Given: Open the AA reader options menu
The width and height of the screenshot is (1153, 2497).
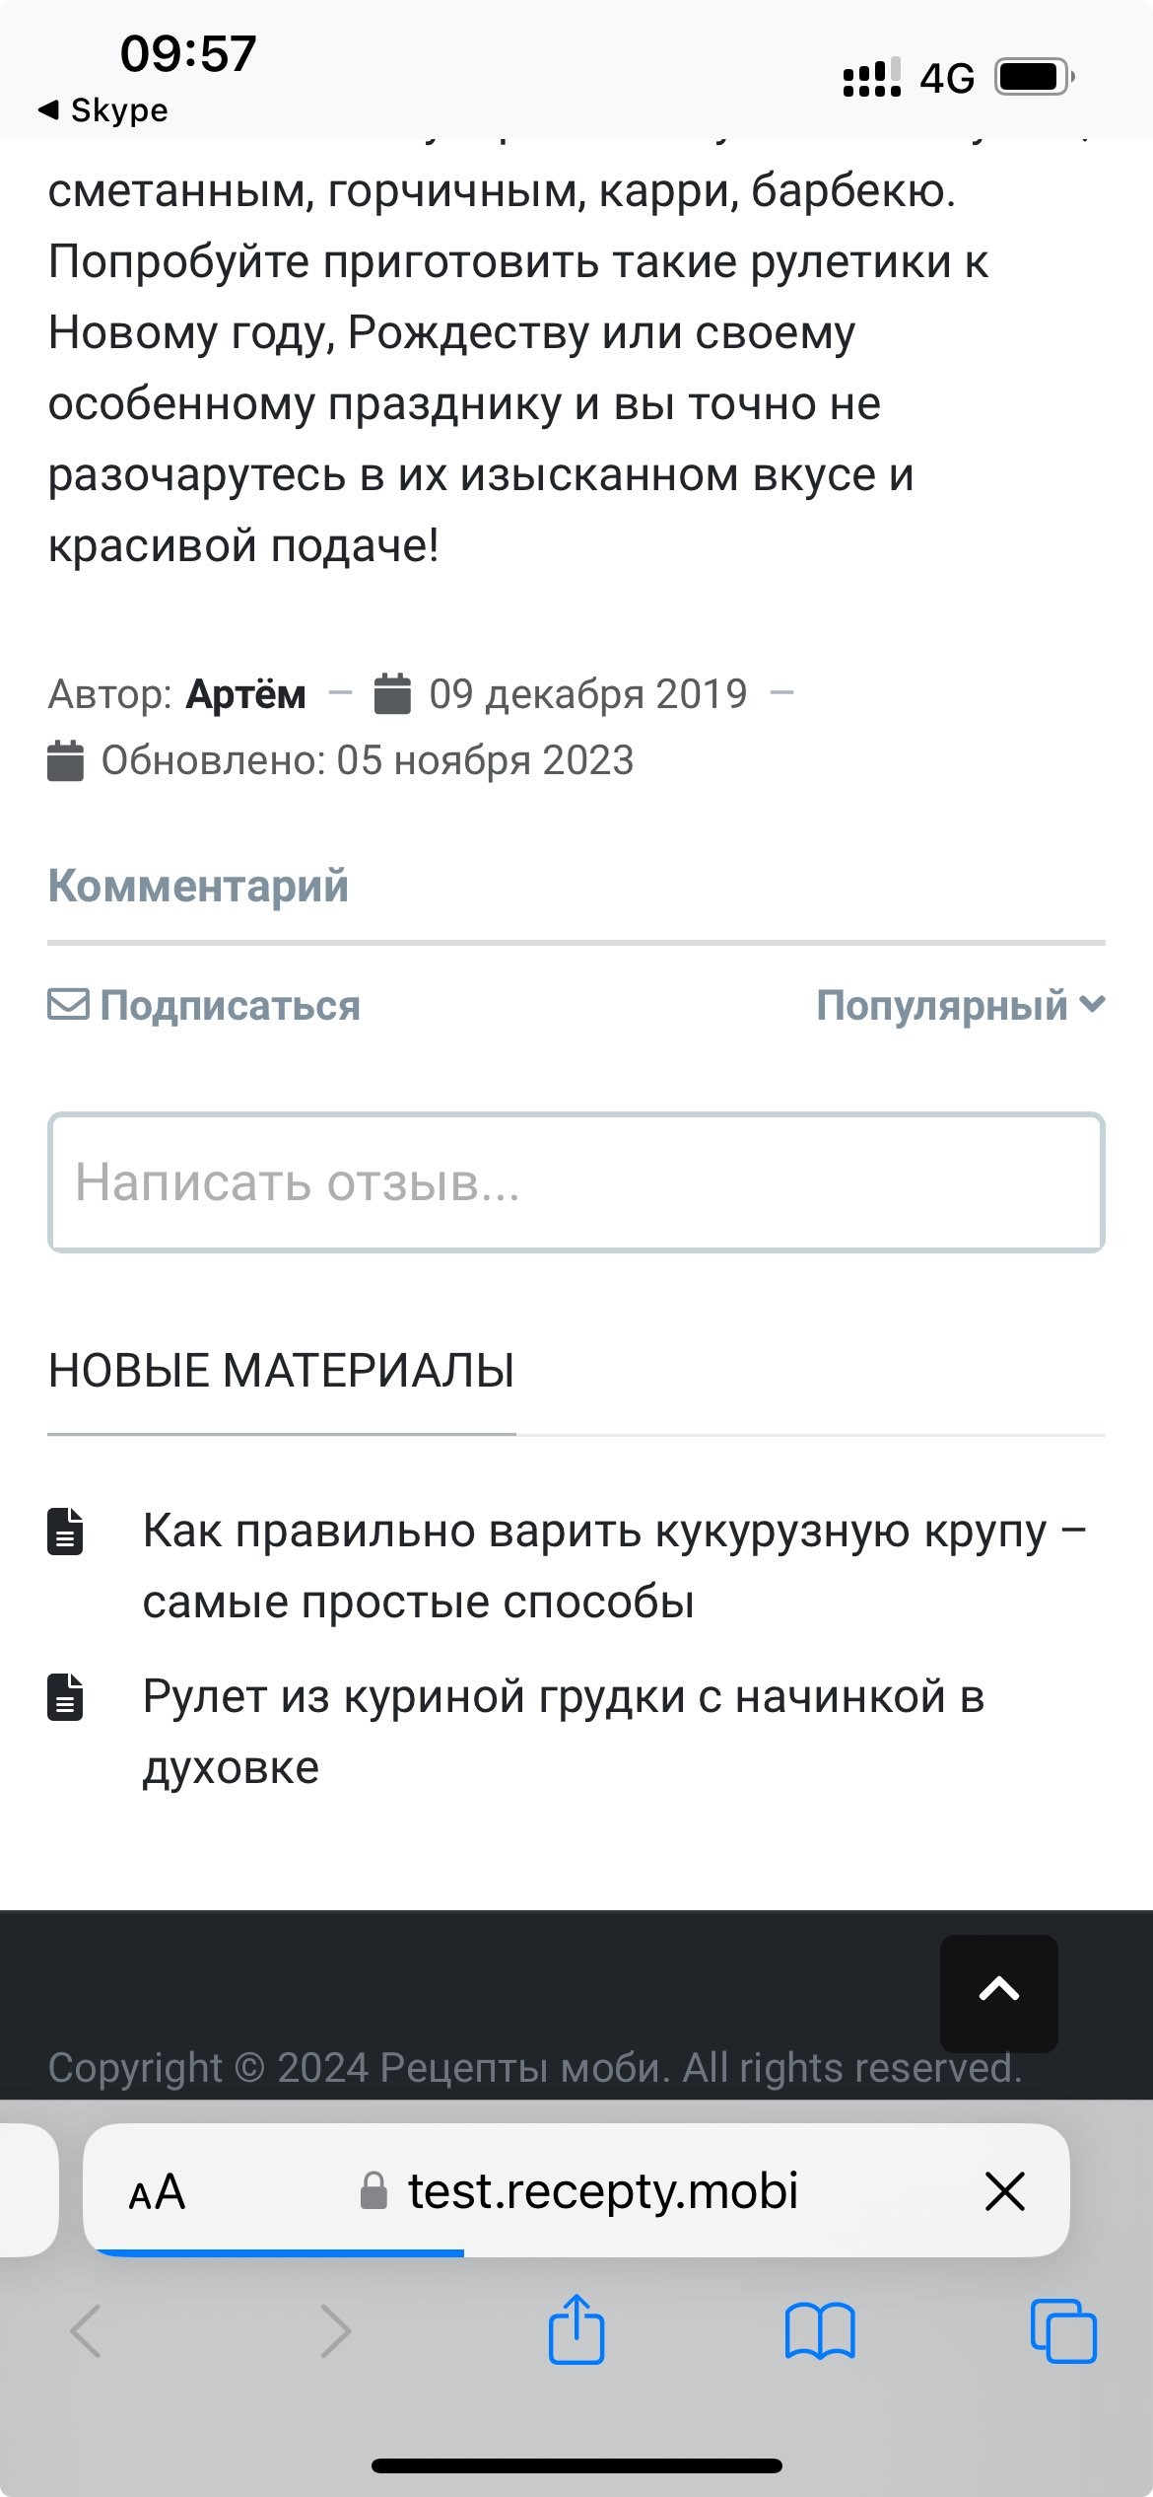Looking at the screenshot, I should [157, 2191].
